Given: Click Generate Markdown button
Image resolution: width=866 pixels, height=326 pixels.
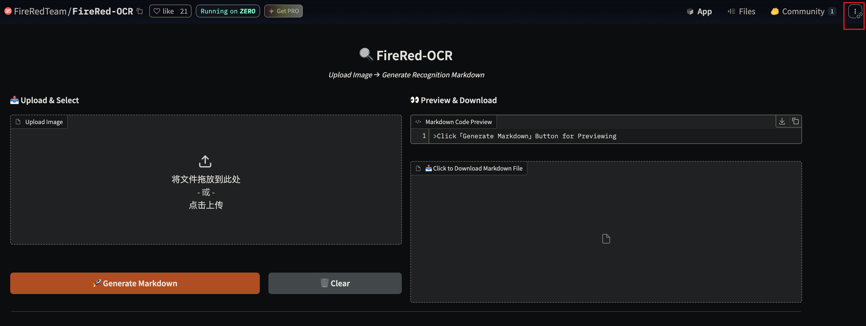Looking at the screenshot, I should pyautogui.click(x=135, y=283).
